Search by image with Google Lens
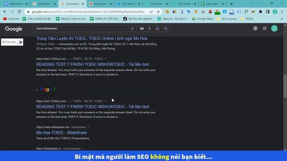This screenshot has width=287, height=161. point(157,29)
